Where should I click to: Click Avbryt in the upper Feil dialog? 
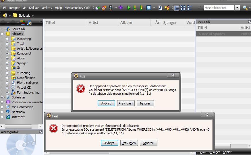[106, 103]
